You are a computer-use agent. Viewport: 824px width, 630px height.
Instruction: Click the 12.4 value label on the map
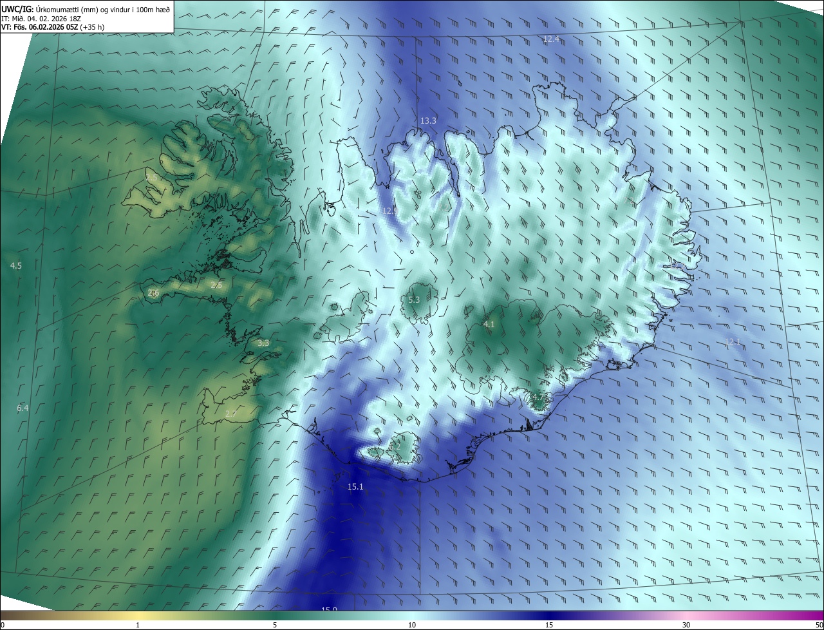[x=551, y=39]
